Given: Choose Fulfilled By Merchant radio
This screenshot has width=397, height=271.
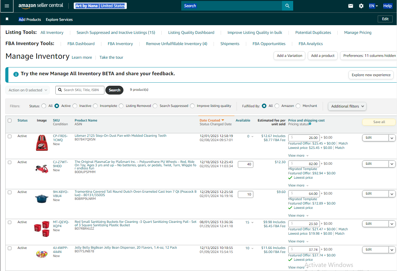Looking at the screenshot, I should click(298, 106).
